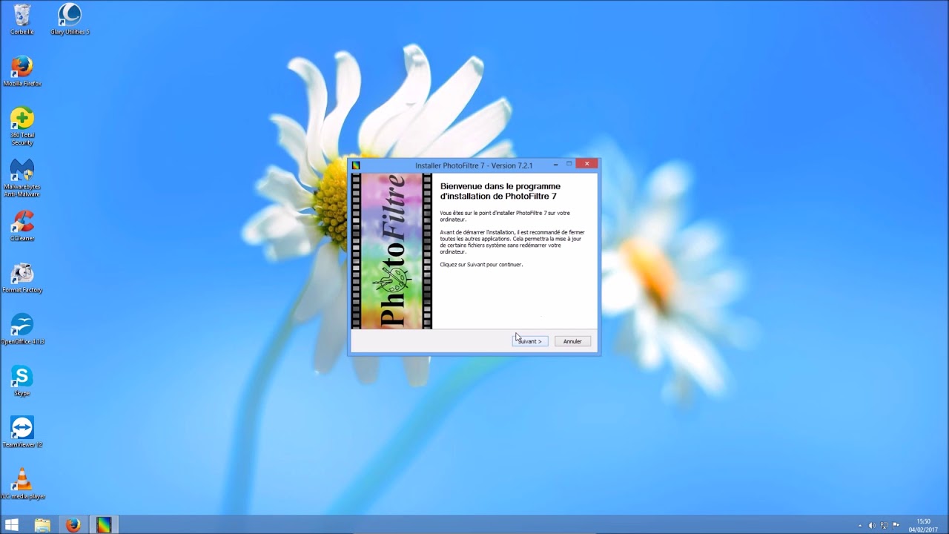Click the Annuler button
This screenshot has width=949, height=534.
point(572,341)
